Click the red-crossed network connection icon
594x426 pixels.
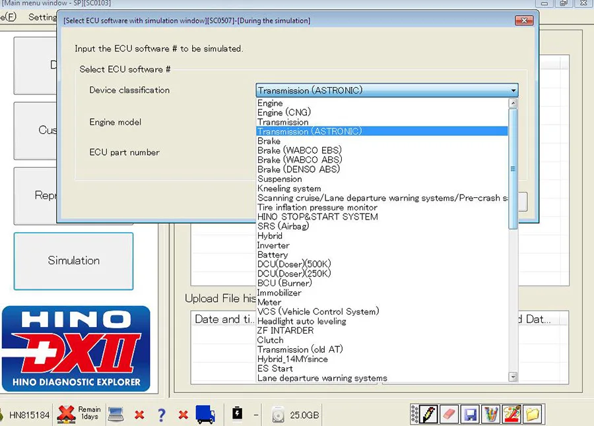point(66,414)
